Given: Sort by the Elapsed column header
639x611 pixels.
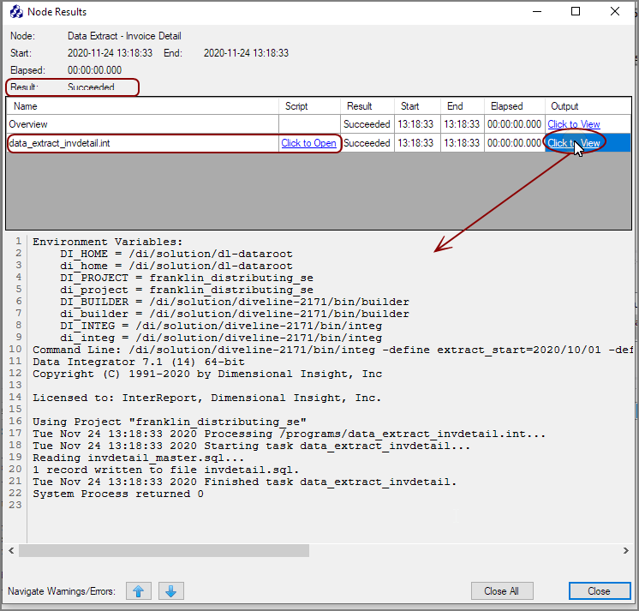Looking at the screenshot, I should point(515,106).
